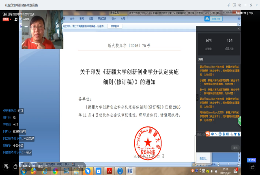260x175 pixels.
Task: Click the 苏热娅 chat message
Action: tap(11, 124)
